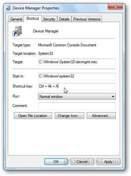The width and height of the screenshot is (131, 176).
Task: Apply the shortcut changes
Action: pos(108,162)
